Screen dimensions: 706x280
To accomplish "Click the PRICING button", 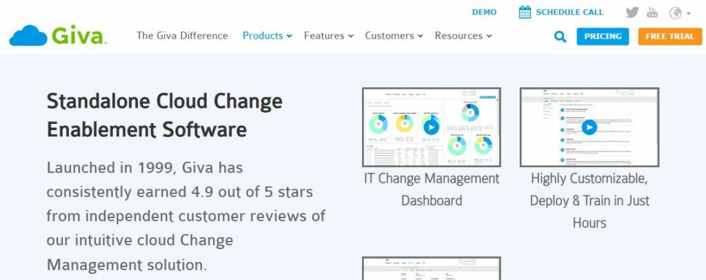I will pos(603,36).
